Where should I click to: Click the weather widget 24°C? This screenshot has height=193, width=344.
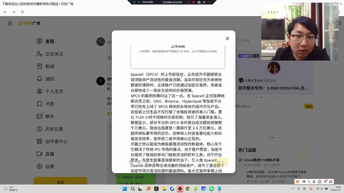(10, 189)
